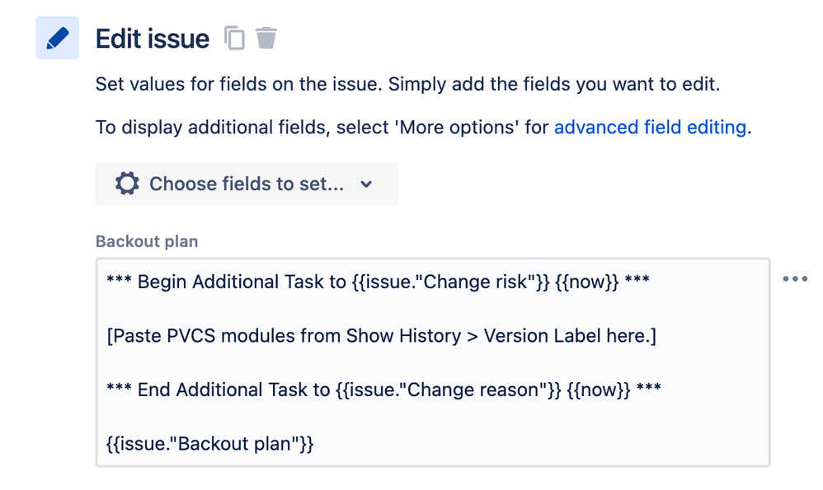The width and height of the screenshot is (823, 490).
Task: Click the {{issue."Change risk"}} smart value
Action: (451, 282)
